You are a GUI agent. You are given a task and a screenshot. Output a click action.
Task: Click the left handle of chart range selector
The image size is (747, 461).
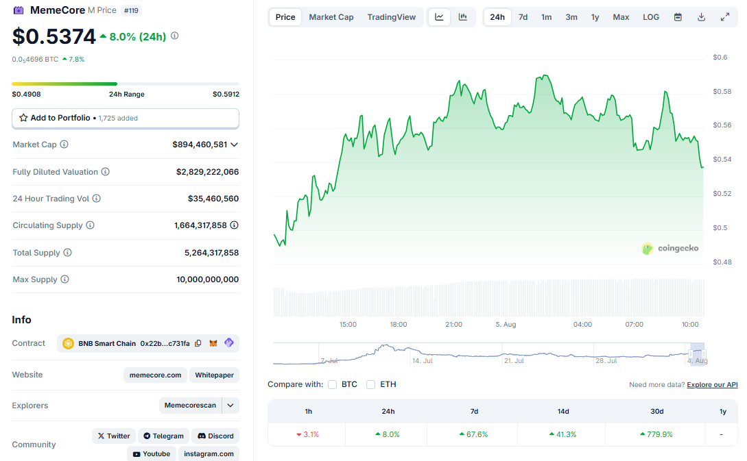coord(691,353)
